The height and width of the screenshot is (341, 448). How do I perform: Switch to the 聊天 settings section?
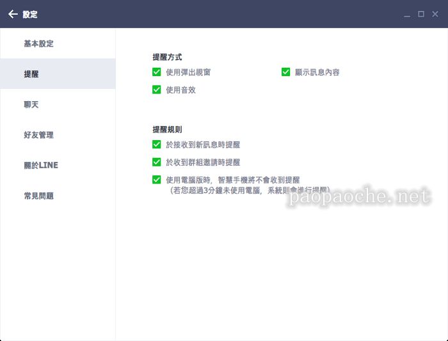click(58, 104)
